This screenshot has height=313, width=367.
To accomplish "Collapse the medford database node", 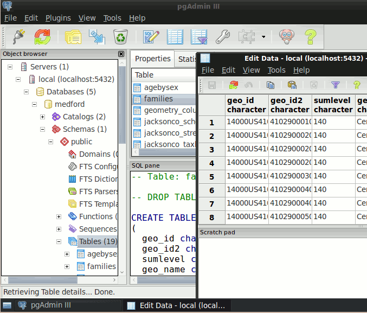I will point(34,104).
